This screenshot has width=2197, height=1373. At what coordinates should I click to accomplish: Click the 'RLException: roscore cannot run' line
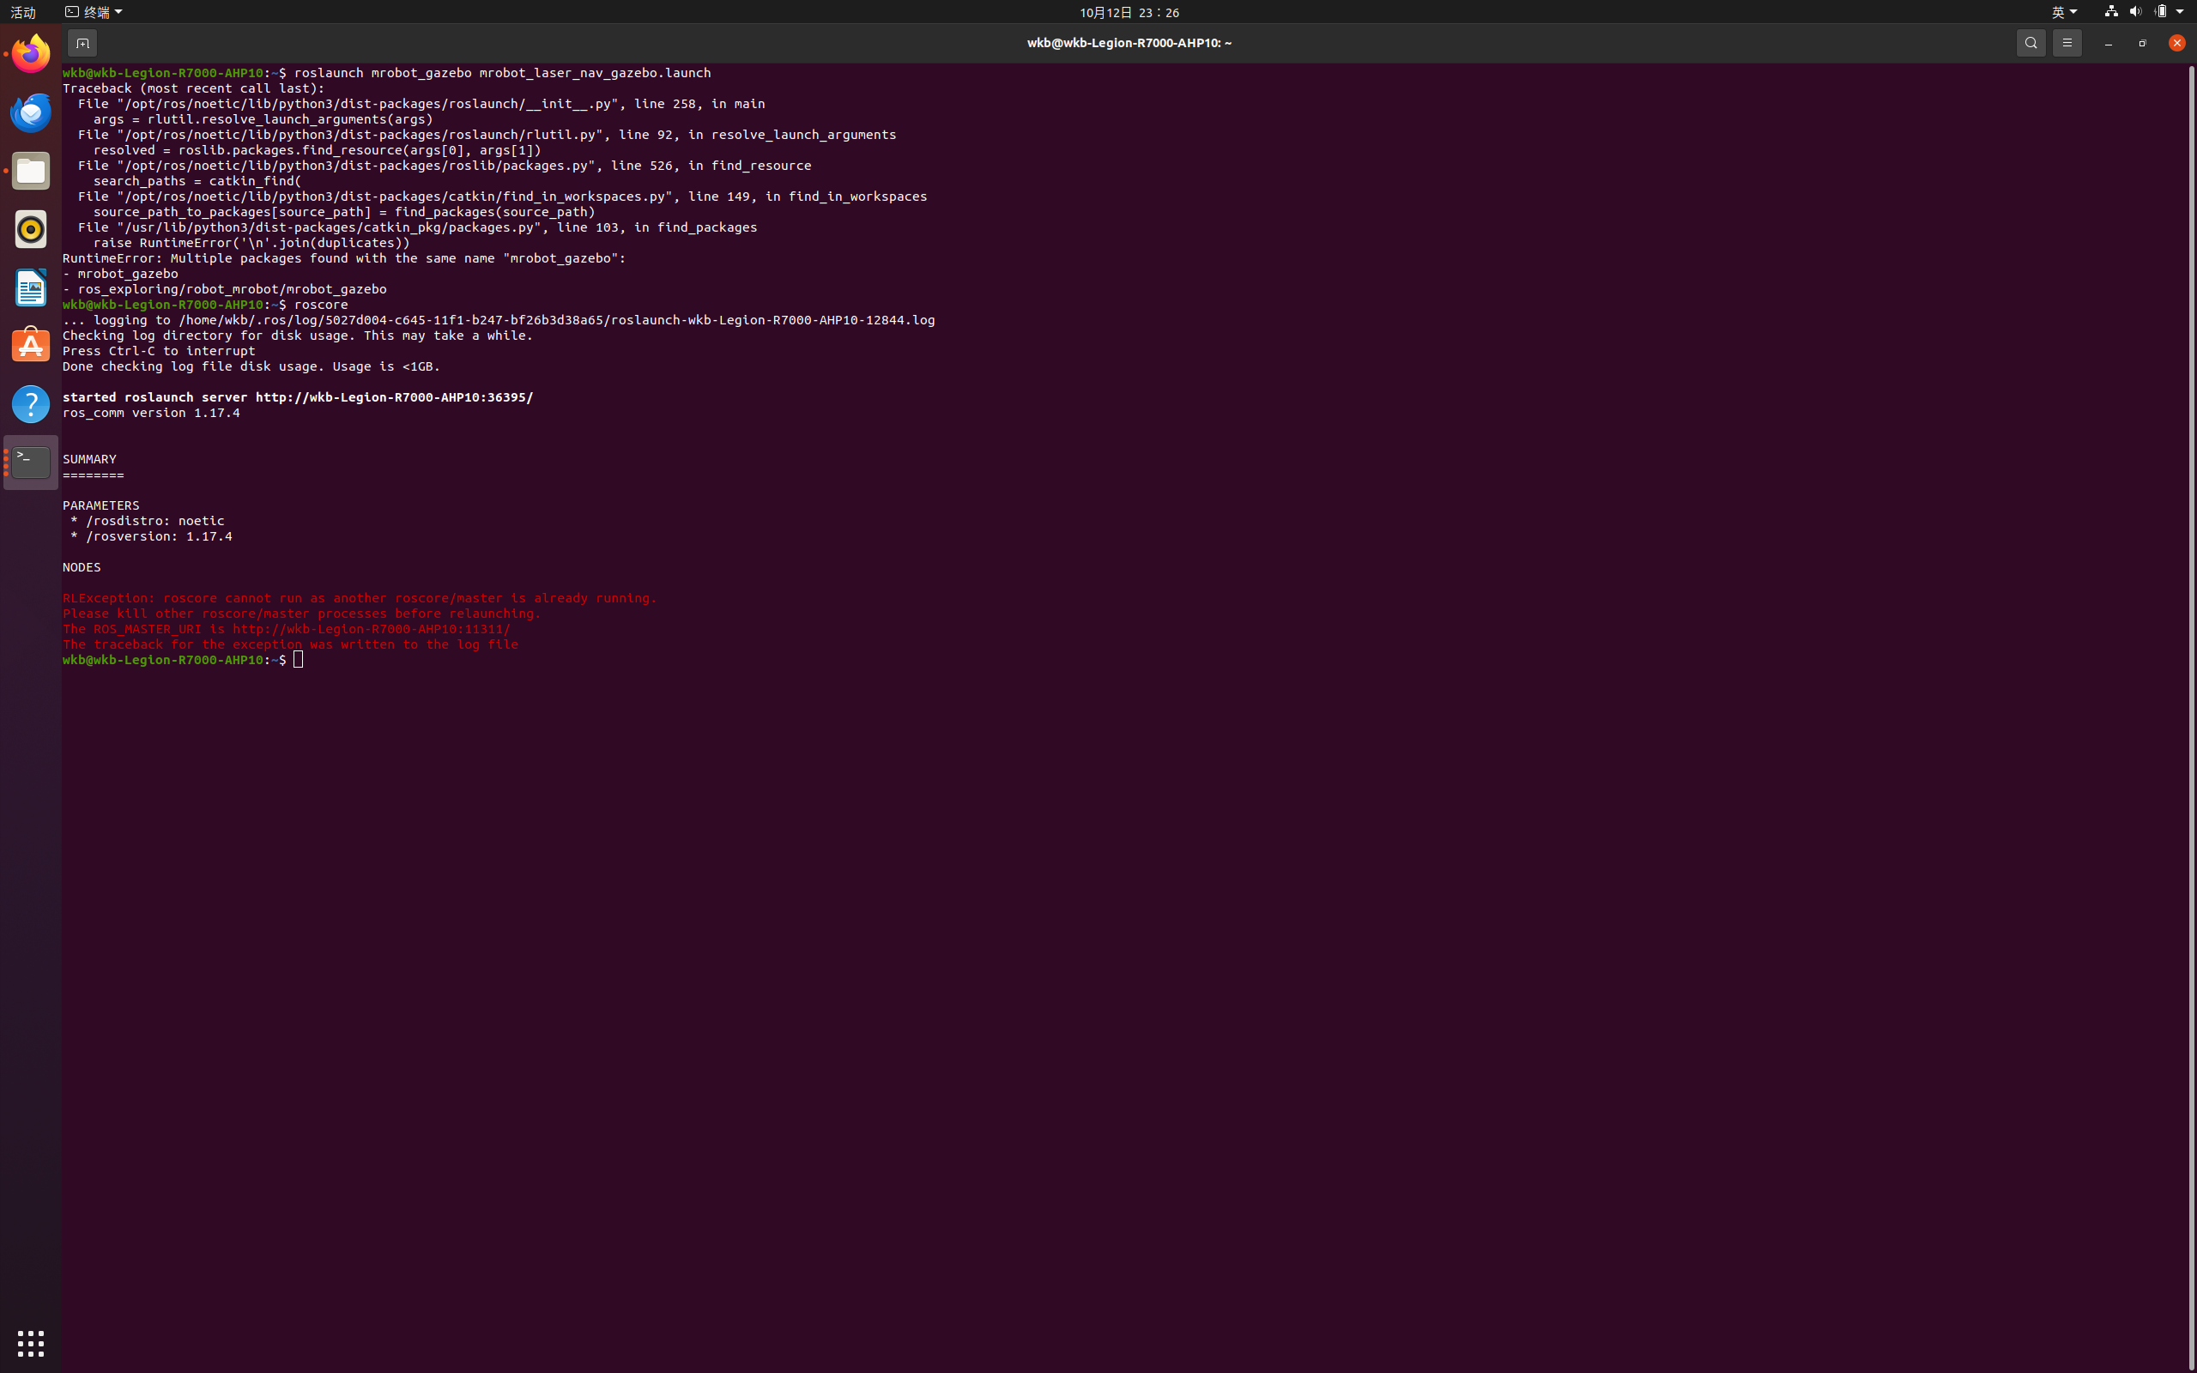pos(360,597)
